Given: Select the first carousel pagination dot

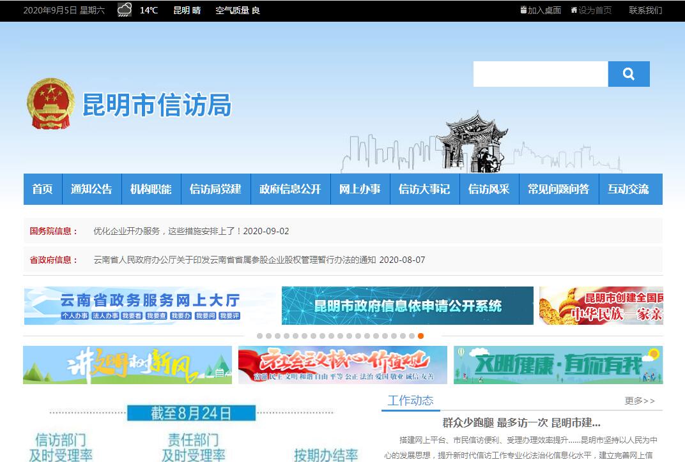Looking at the screenshot, I should tap(260, 336).
